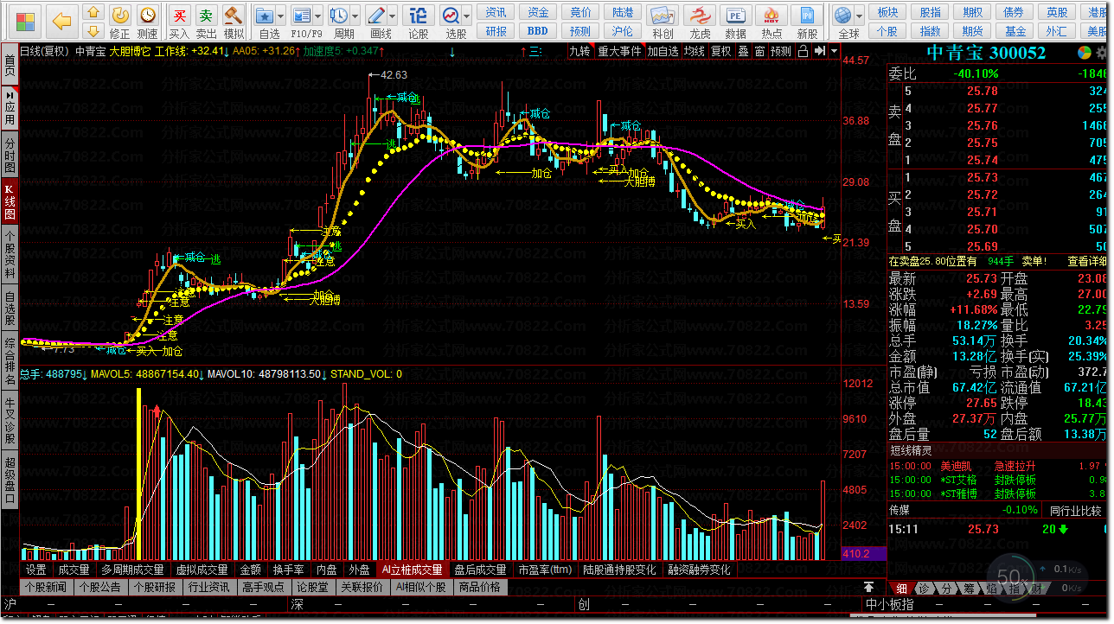Screen dimensions: 1114x624
Task: Select the 画线 drawing pencil icon
Action: [x=375, y=16]
